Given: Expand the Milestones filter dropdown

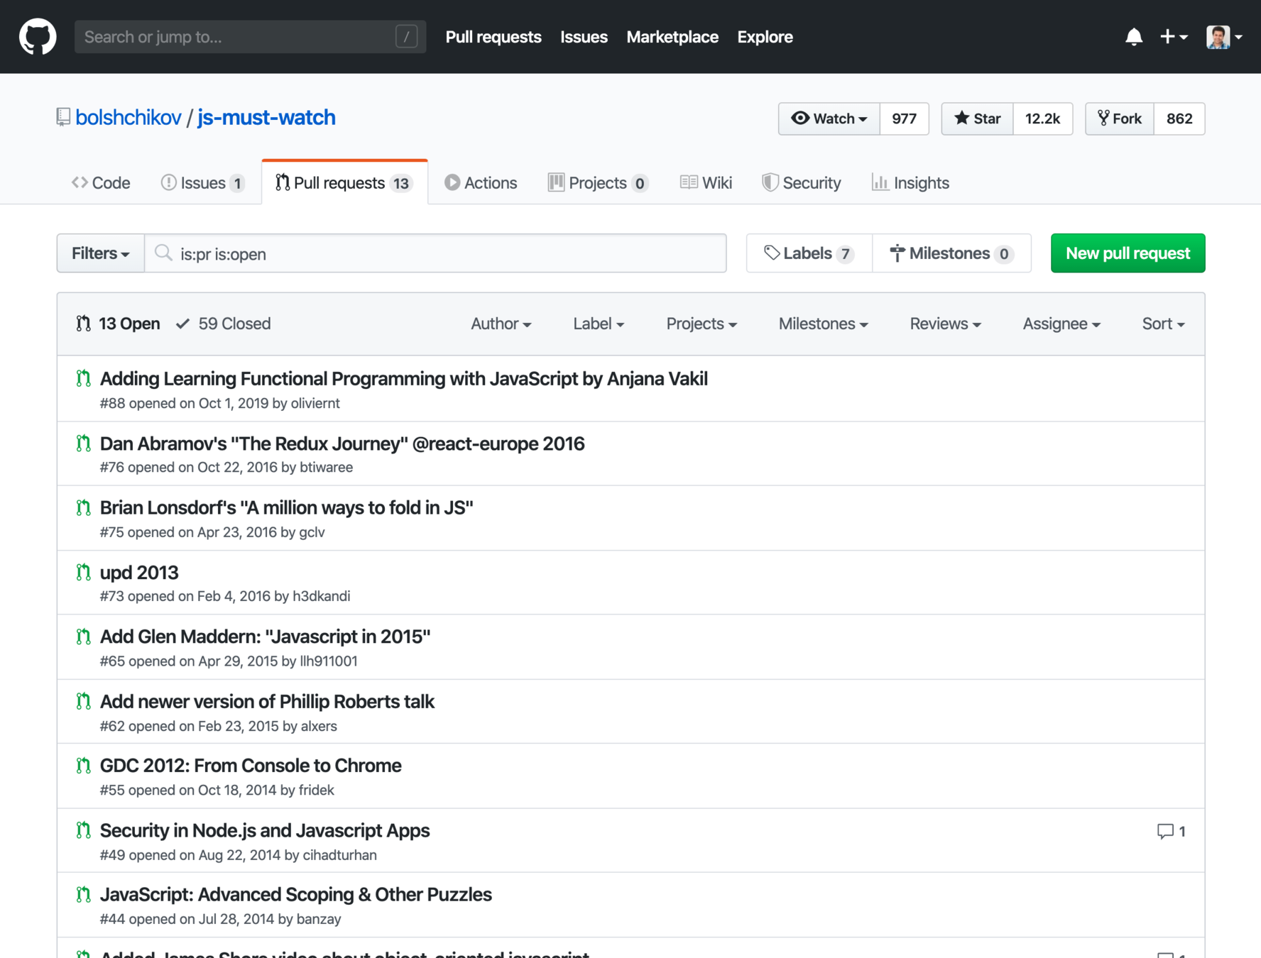Looking at the screenshot, I should (x=824, y=324).
